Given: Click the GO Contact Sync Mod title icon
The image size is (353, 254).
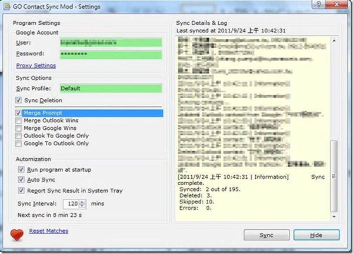Looking at the screenshot, I should (6, 6).
